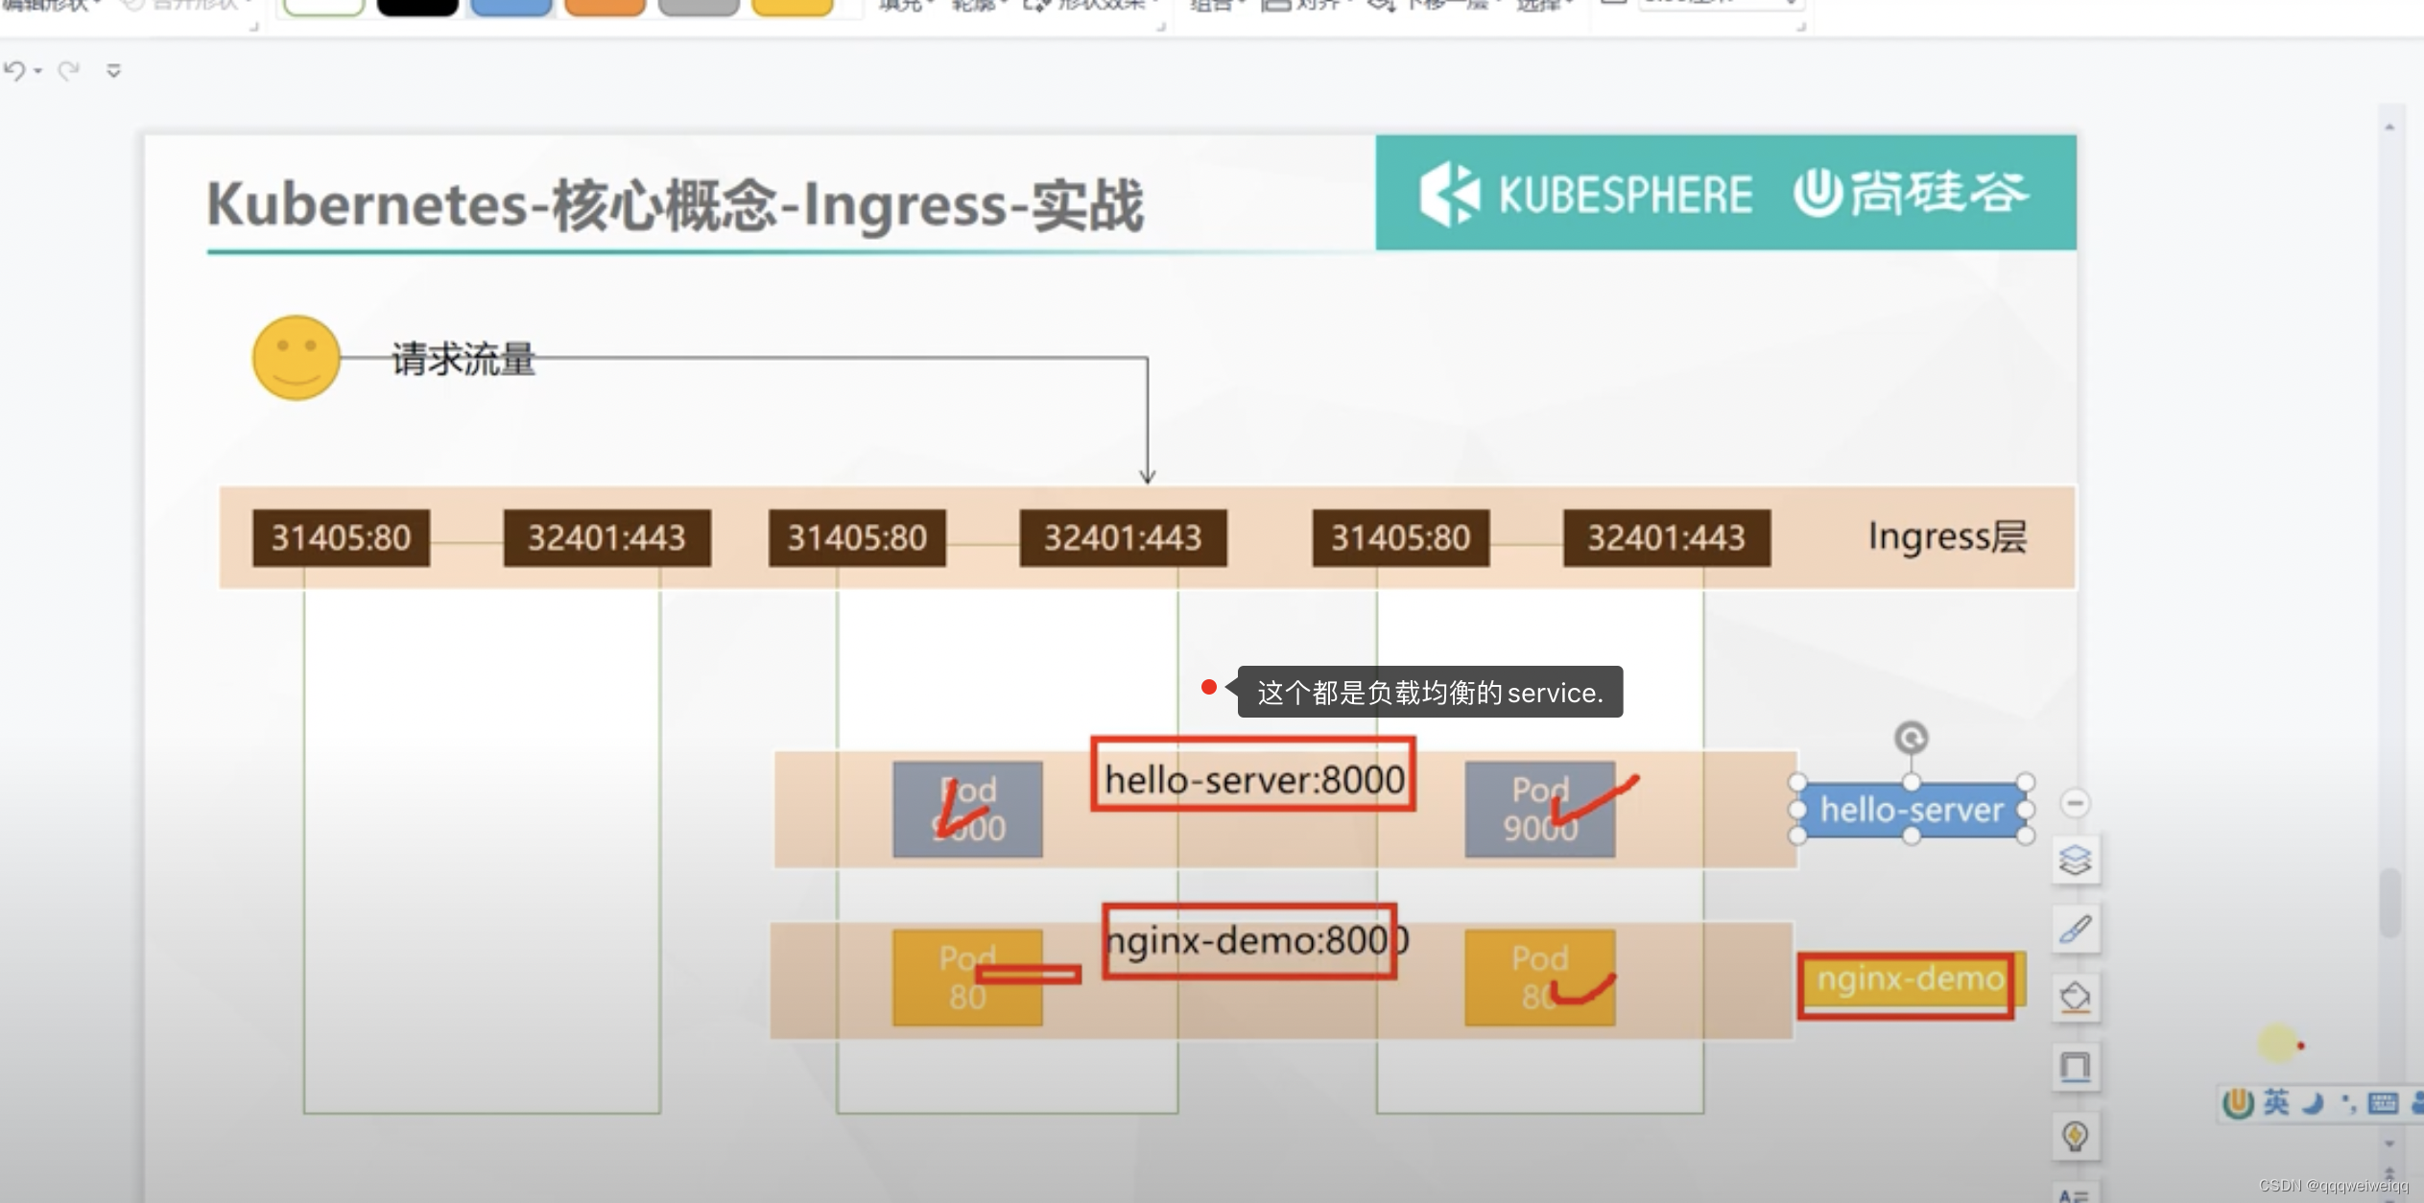Open the layers stacking order tool

tap(2076, 860)
